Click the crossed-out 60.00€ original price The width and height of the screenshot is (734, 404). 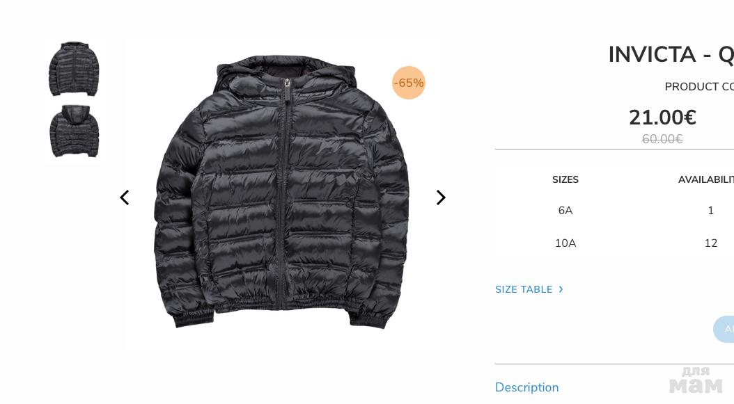click(662, 139)
